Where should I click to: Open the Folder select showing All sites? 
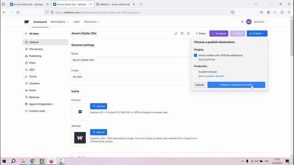(x=131, y=77)
